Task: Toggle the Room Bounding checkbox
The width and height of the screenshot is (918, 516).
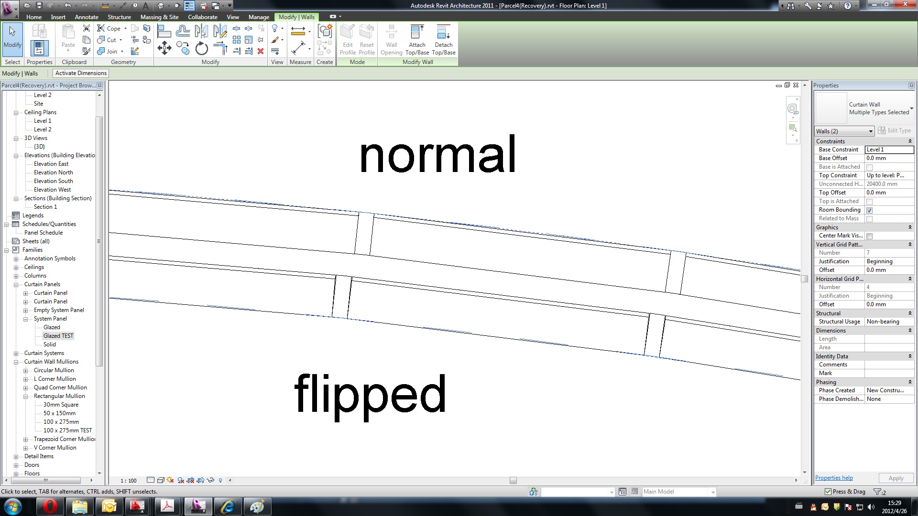Action: pyautogui.click(x=869, y=210)
